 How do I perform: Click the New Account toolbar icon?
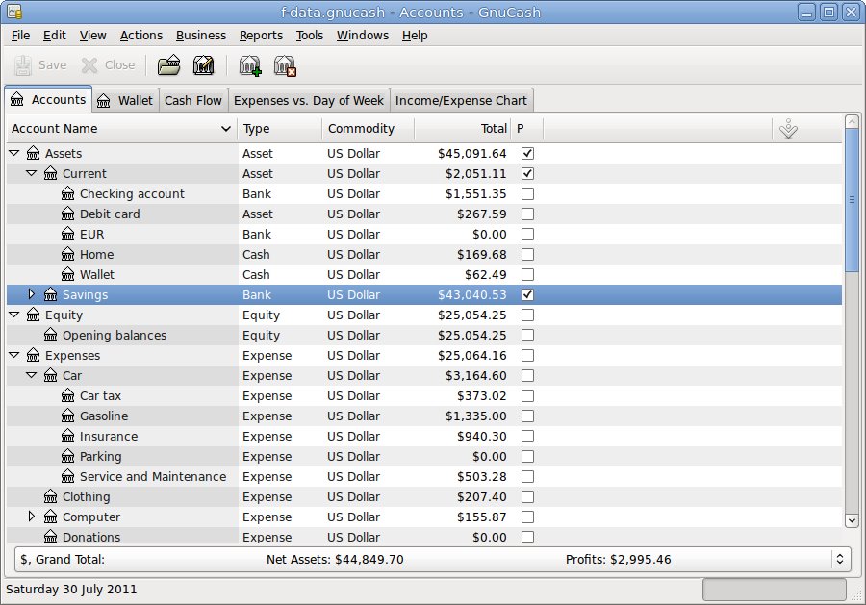[250, 65]
